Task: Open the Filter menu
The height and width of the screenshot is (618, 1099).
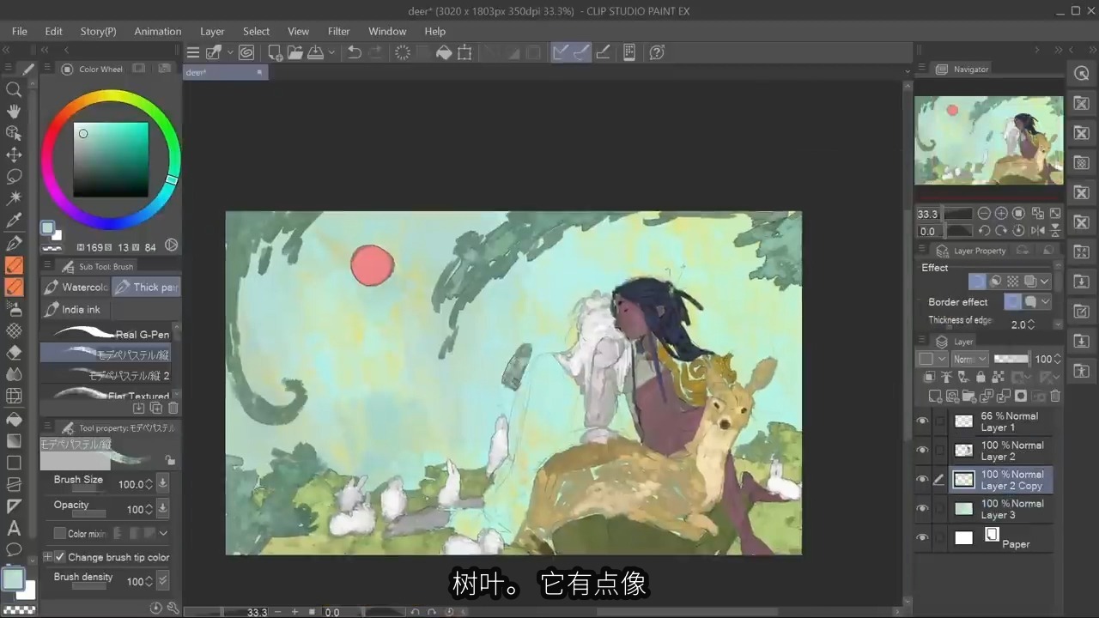Action: [339, 31]
